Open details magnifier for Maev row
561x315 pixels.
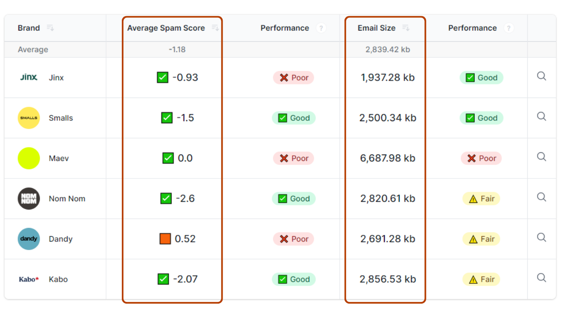click(542, 157)
